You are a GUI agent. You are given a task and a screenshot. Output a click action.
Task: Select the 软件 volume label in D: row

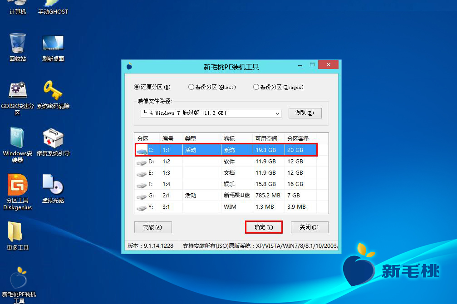tap(229, 162)
